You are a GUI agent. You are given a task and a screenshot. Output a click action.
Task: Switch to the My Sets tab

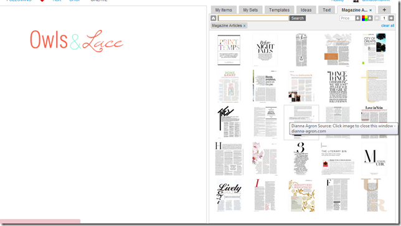coord(250,10)
